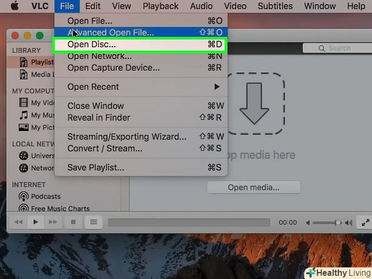Choose Open Disc... menu entry
The height and width of the screenshot is (279, 372).
(x=141, y=44)
